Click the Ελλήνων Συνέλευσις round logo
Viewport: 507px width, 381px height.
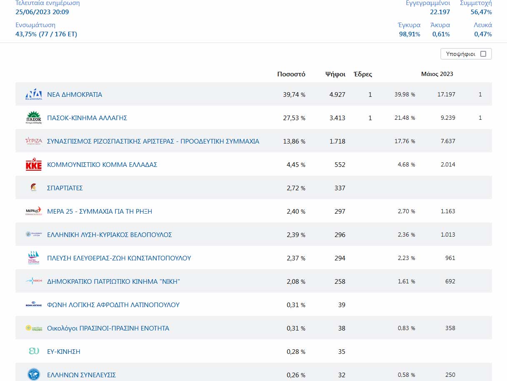[x=34, y=374]
